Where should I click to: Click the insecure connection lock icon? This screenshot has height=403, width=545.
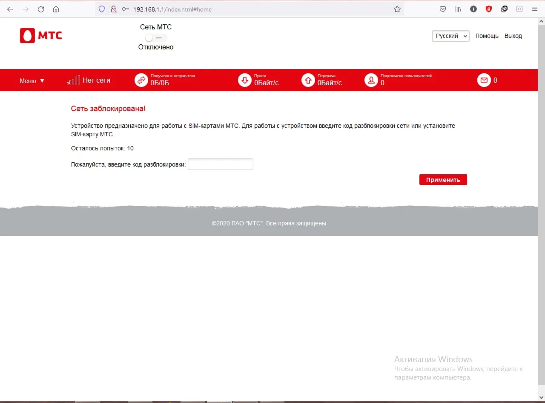click(113, 9)
